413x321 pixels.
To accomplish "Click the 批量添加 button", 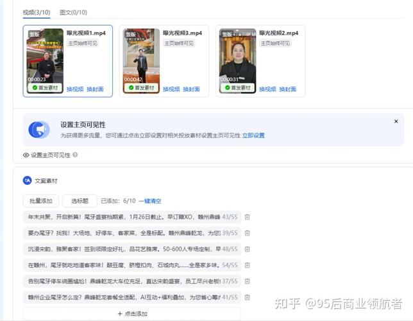I will (41, 201).
